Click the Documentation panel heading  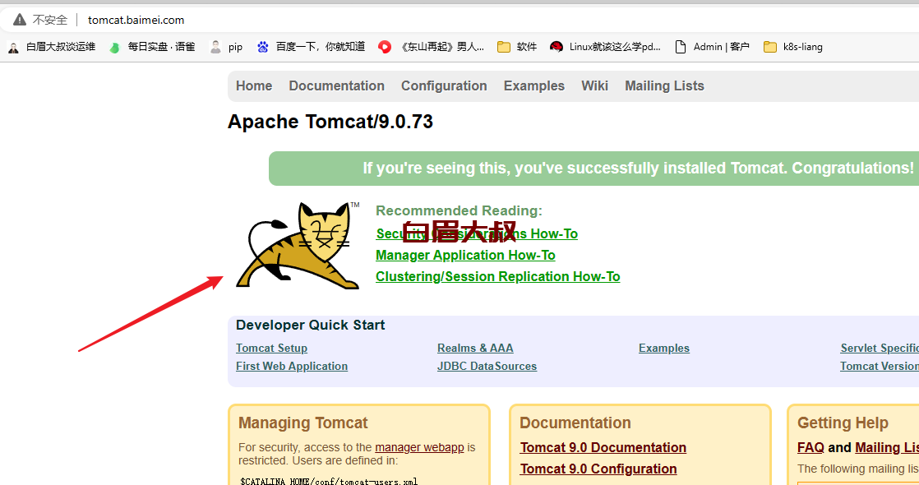click(575, 423)
